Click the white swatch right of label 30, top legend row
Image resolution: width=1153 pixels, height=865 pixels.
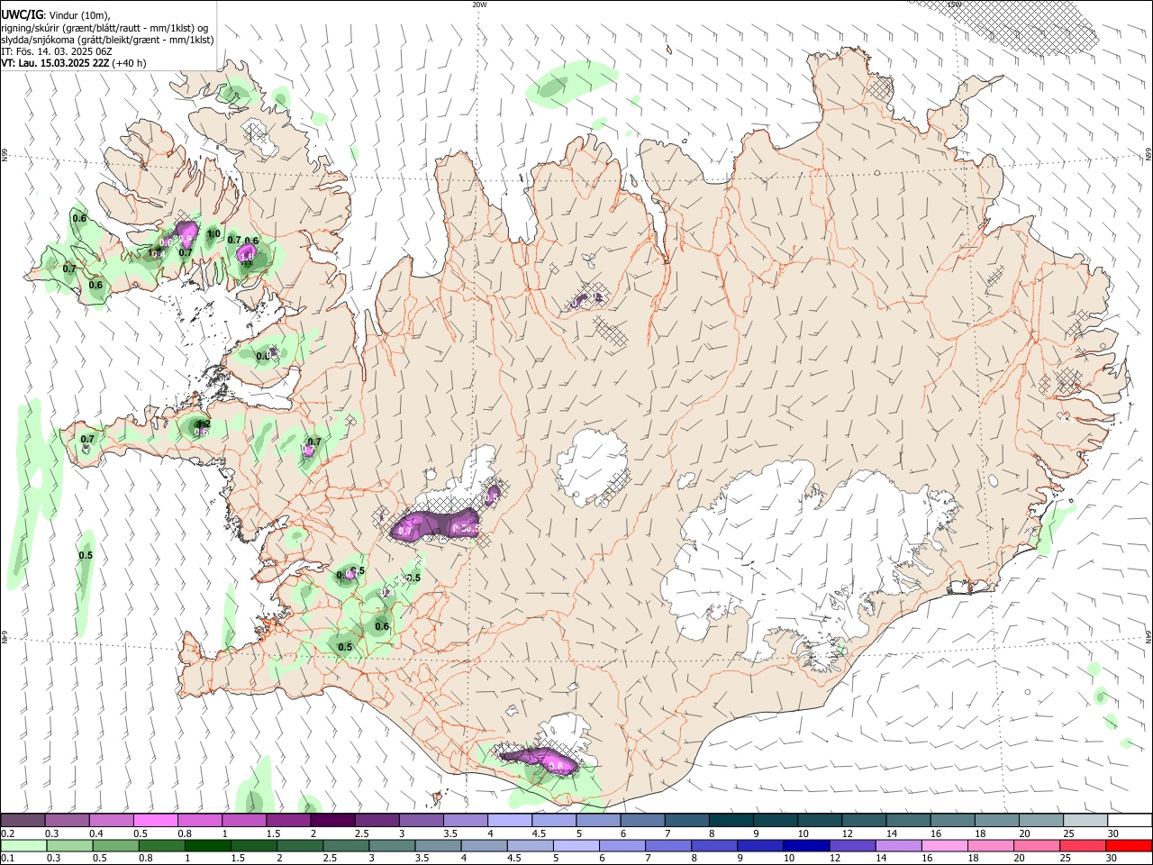(1130, 821)
